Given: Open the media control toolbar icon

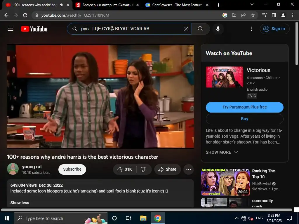Looking at the screenshot, I should pyautogui.click(x=264, y=15).
